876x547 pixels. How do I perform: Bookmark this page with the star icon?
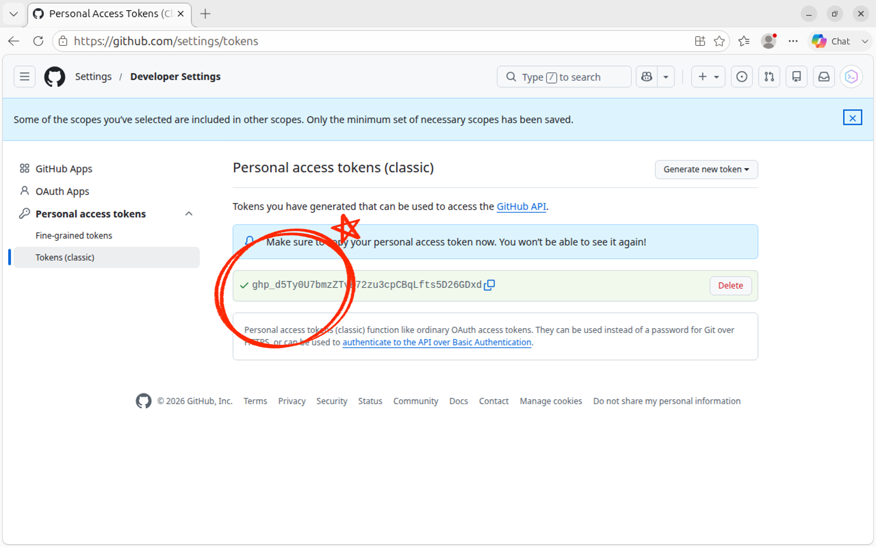point(719,41)
